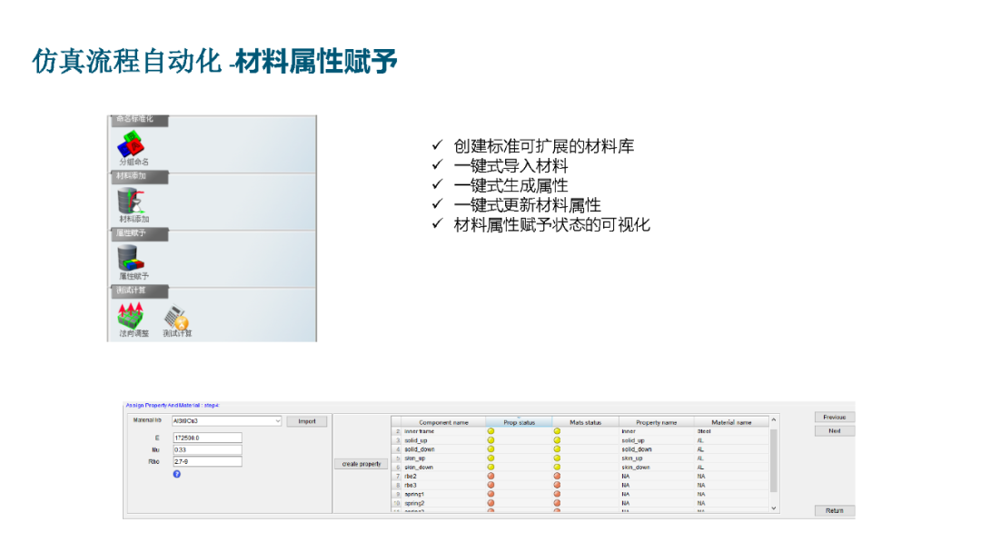Sort by Component name column header

[443, 422]
